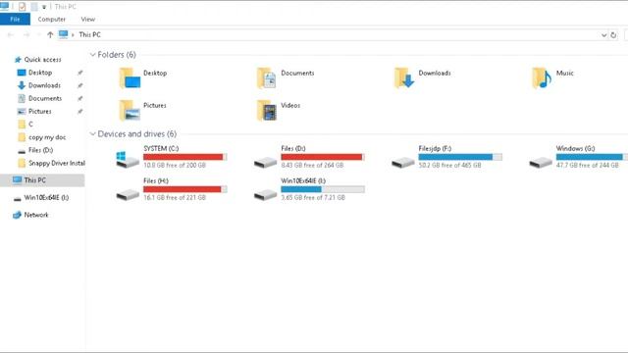Open the Documents folder icon
The width and height of the screenshot is (628, 353).
tap(267, 77)
